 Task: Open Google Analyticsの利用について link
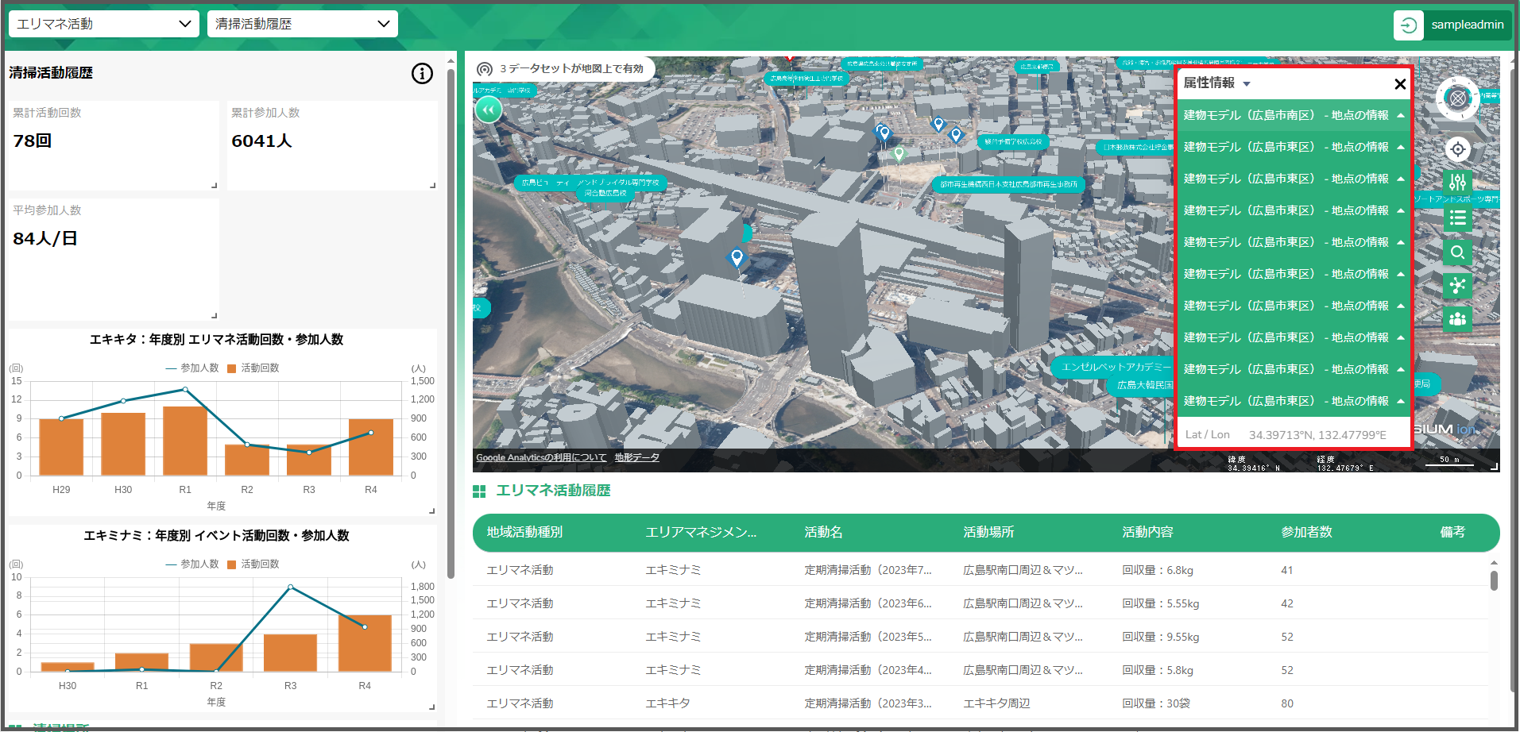pyautogui.click(x=541, y=457)
